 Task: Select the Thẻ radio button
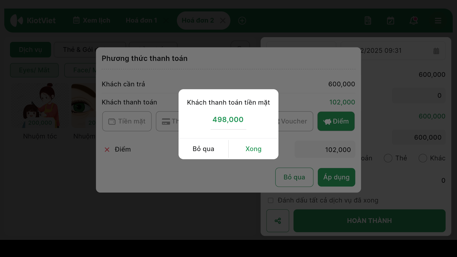(x=388, y=158)
